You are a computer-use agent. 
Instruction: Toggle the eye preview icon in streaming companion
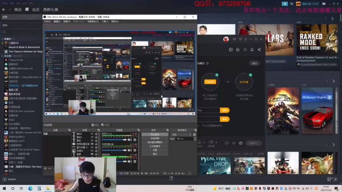point(234,143)
